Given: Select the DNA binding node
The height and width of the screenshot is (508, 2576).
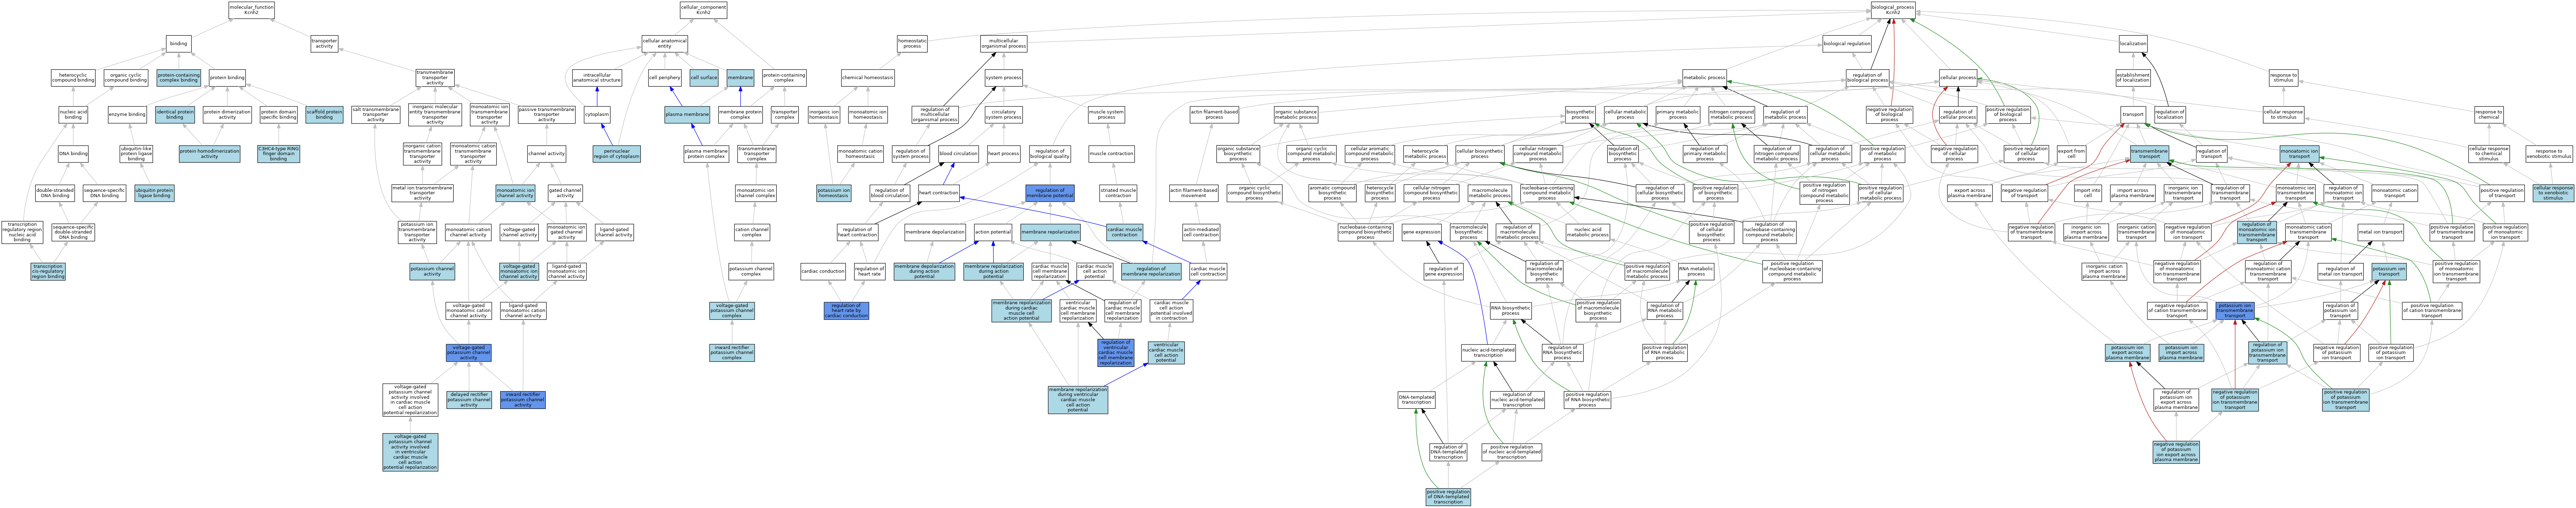Looking at the screenshot, I should coord(73,154).
